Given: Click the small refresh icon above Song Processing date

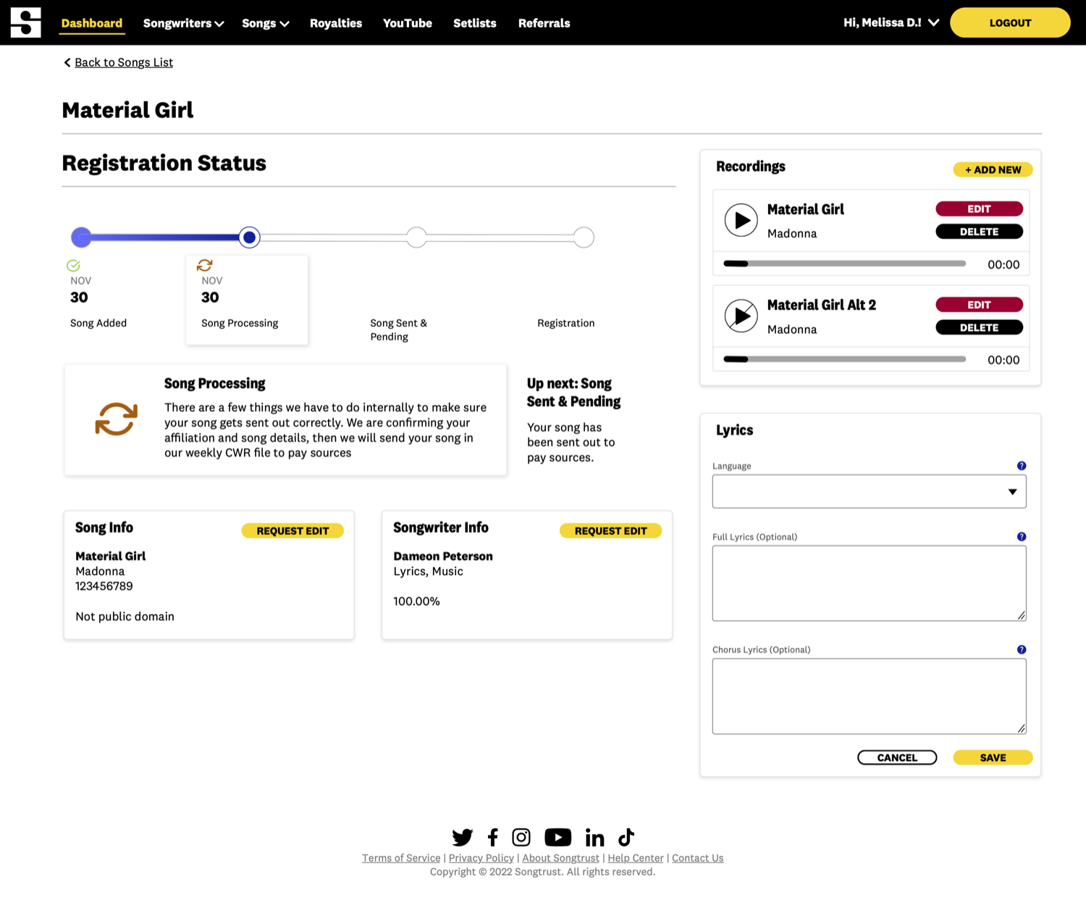Looking at the screenshot, I should point(205,266).
